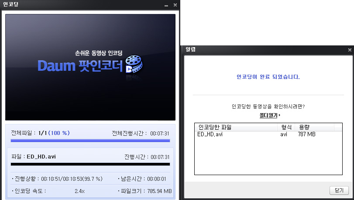Close the 인코딩 window
Image resolution: width=354 pixels, height=200 pixels.
[x=175, y=5]
